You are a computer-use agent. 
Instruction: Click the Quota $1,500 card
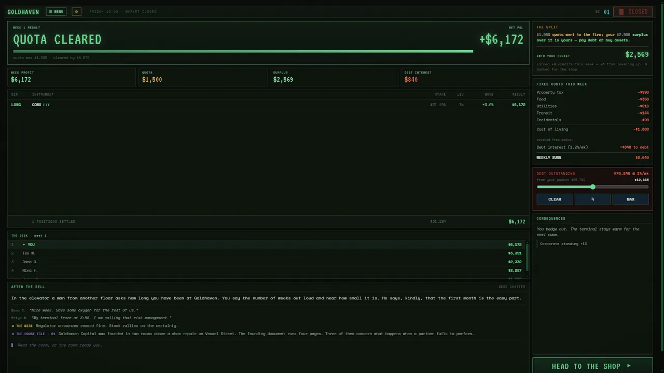point(203,77)
